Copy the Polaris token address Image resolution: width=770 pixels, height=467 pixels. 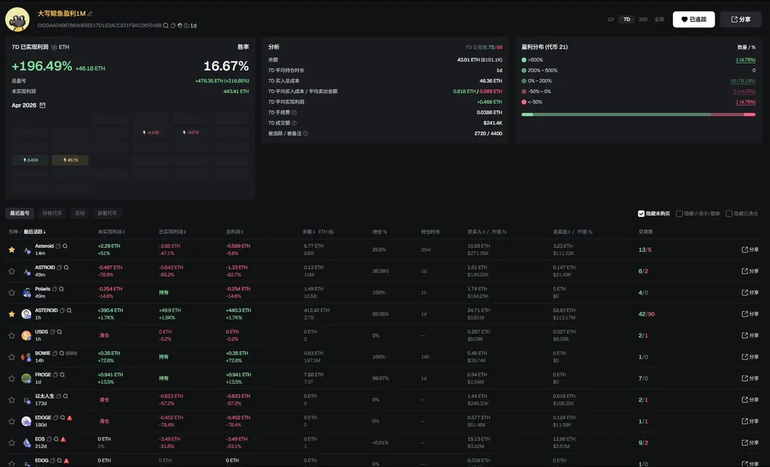tap(54, 289)
